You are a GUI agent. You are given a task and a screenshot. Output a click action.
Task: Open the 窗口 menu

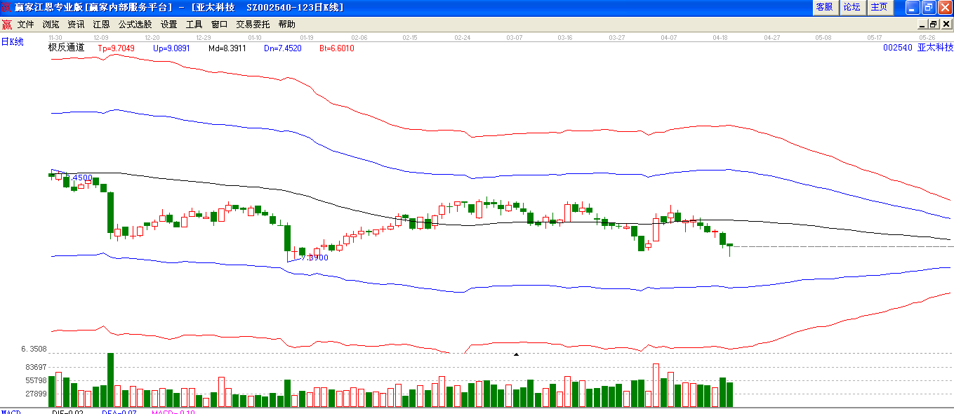(219, 24)
